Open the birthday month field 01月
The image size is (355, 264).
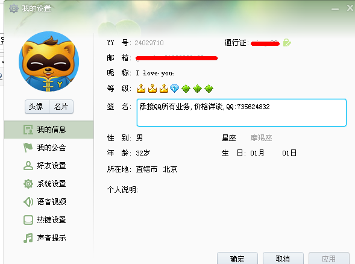[x=257, y=153]
